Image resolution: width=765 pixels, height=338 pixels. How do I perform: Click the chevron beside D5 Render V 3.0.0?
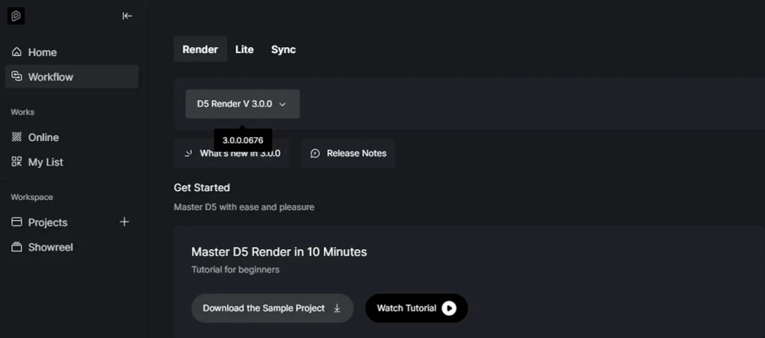tap(282, 104)
